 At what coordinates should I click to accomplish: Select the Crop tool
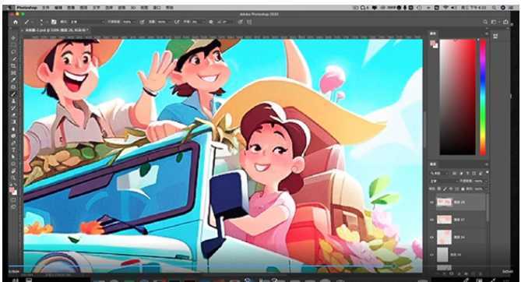[x=13, y=66]
